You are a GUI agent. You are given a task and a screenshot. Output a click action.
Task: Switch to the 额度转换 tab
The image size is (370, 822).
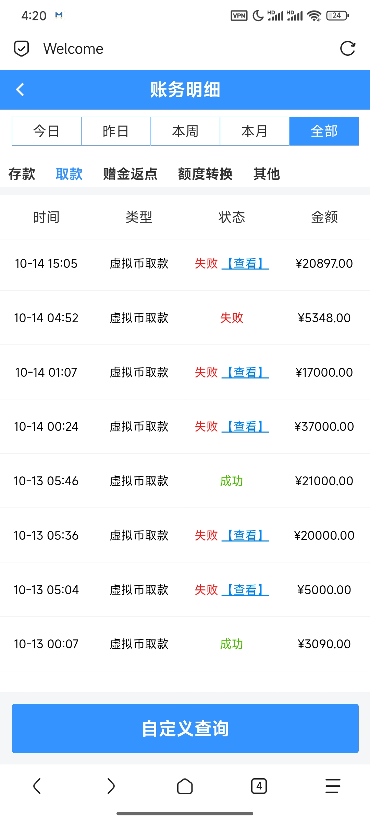205,174
